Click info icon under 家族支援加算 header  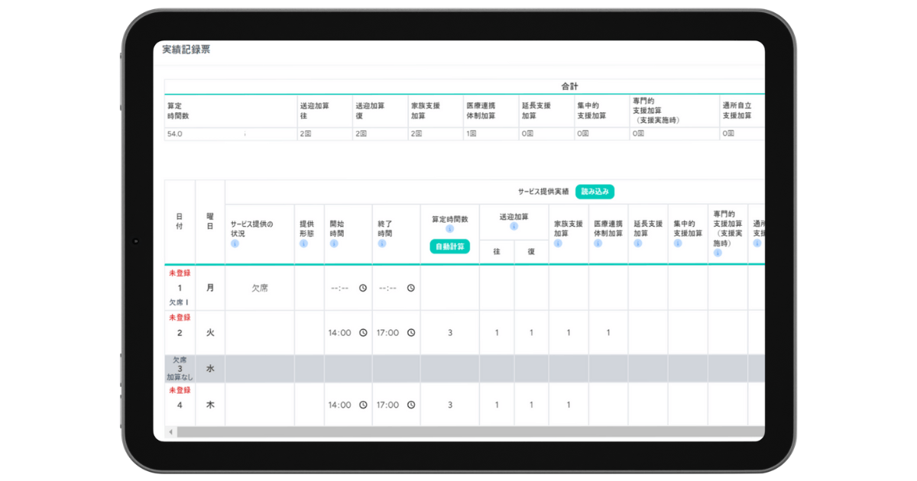[558, 244]
